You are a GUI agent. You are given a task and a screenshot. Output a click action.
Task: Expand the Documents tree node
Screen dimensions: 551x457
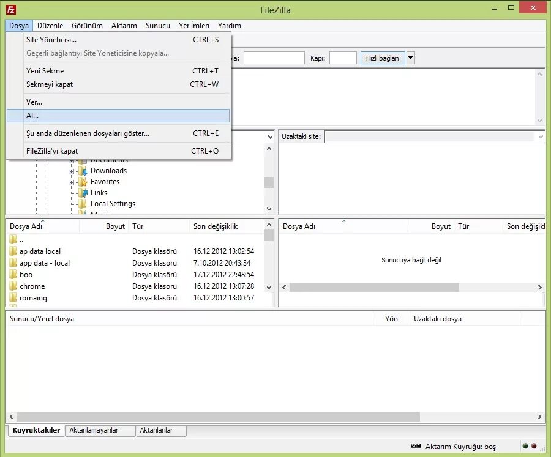click(72, 160)
